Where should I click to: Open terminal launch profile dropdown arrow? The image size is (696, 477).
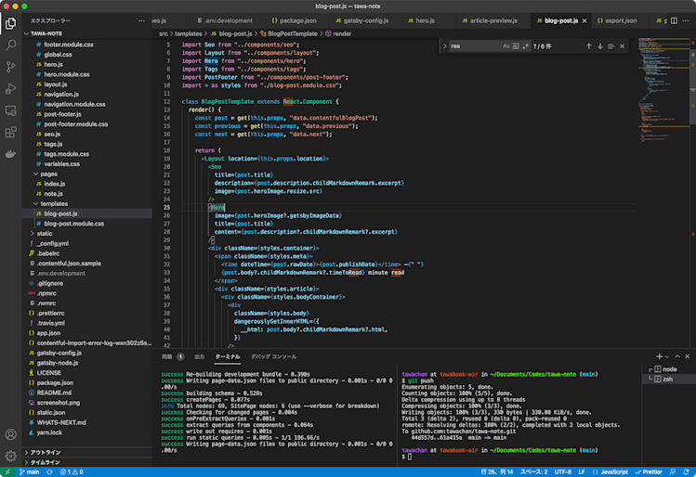[666, 357]
